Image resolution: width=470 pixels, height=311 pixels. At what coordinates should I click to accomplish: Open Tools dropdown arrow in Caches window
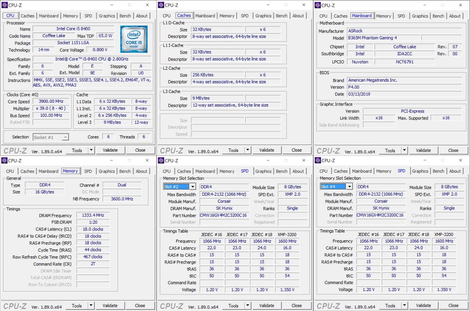pos(248,150)
